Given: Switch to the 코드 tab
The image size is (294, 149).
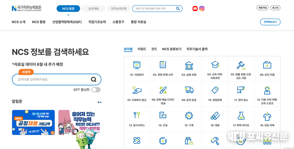Looking at the screenshot, I should (154, 49).
